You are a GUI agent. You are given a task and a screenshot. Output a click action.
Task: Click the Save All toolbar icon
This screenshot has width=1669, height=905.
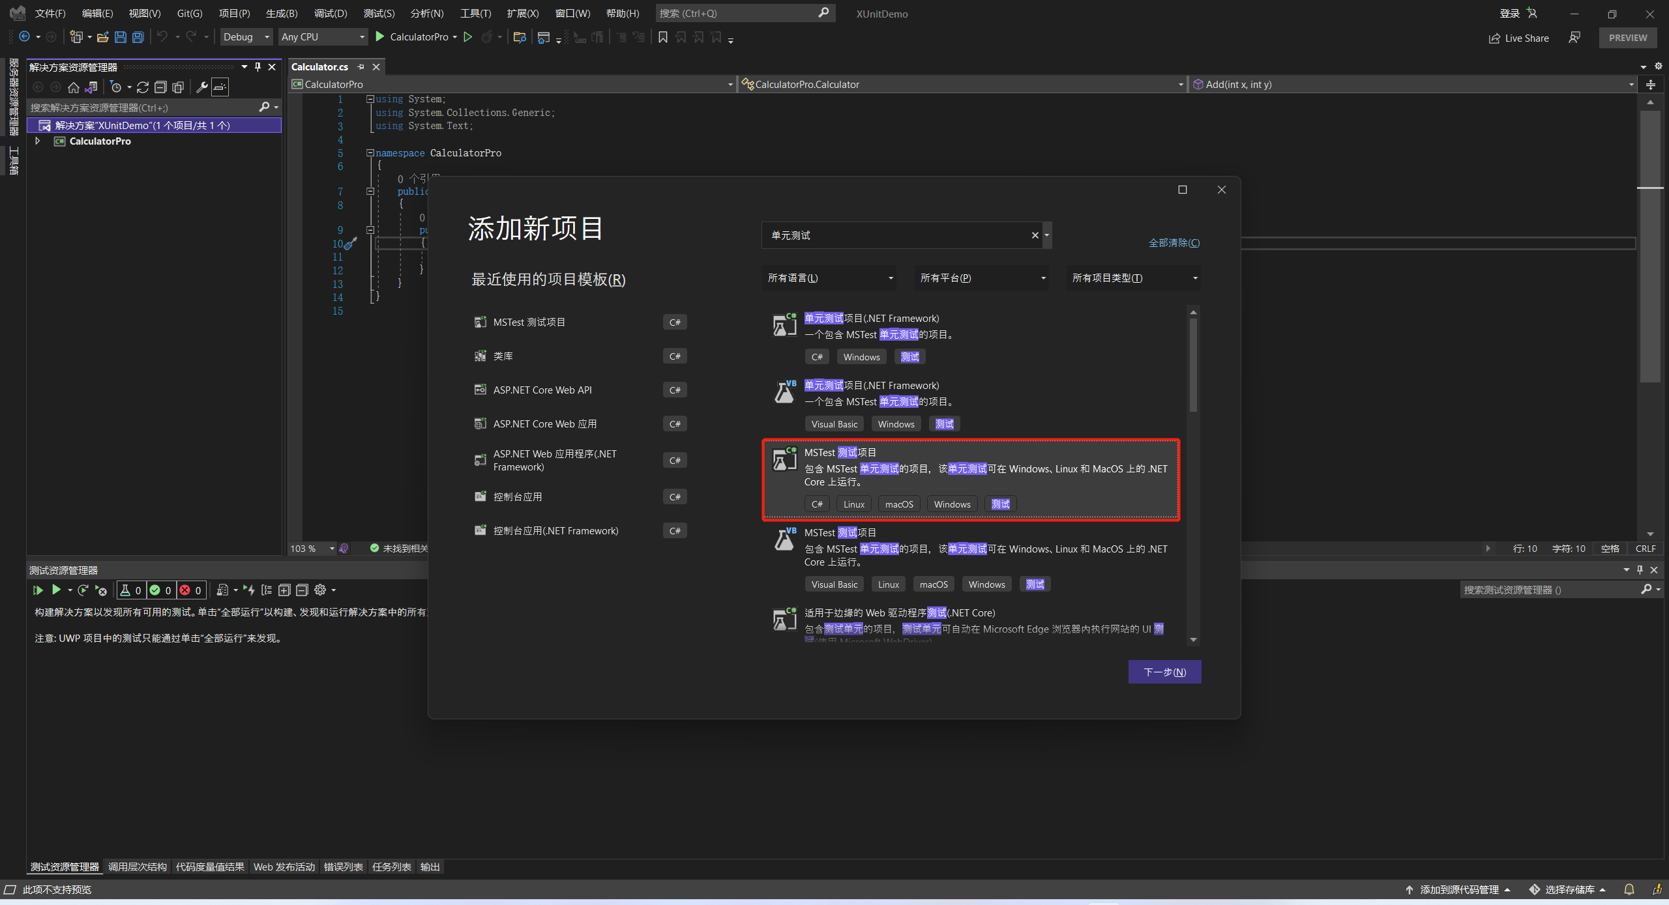pos(138,37)
